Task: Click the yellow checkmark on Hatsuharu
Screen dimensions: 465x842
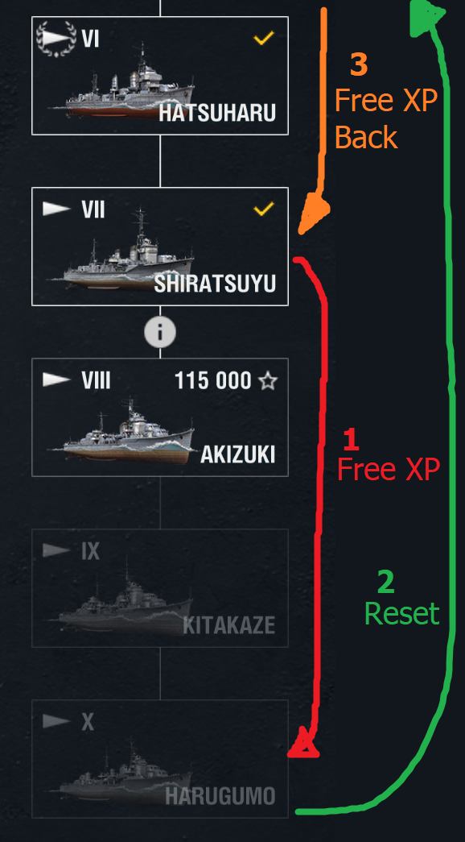Action: (264, 38)
